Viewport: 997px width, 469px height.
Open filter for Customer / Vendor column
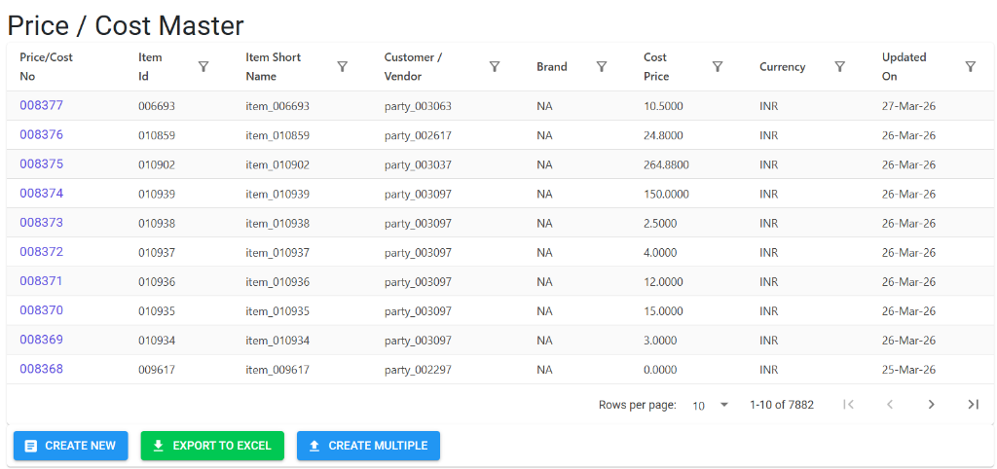coord(494,67)
